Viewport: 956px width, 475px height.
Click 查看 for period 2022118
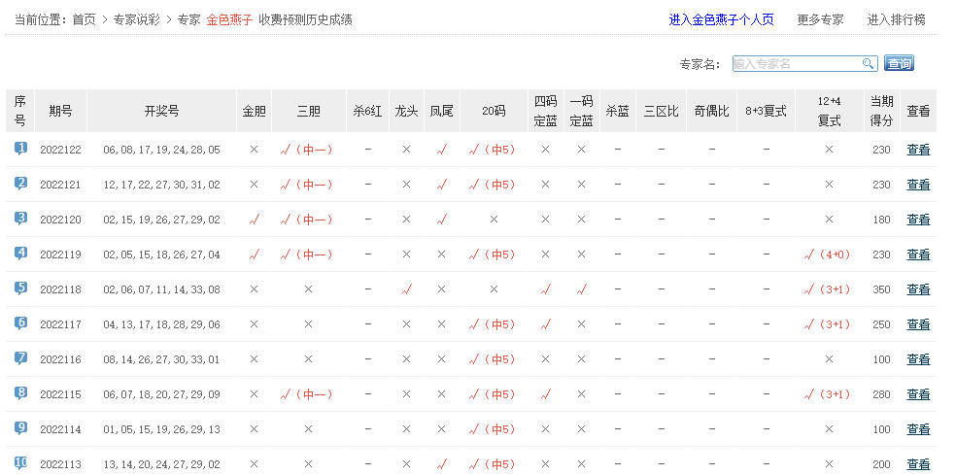[918, 289]
